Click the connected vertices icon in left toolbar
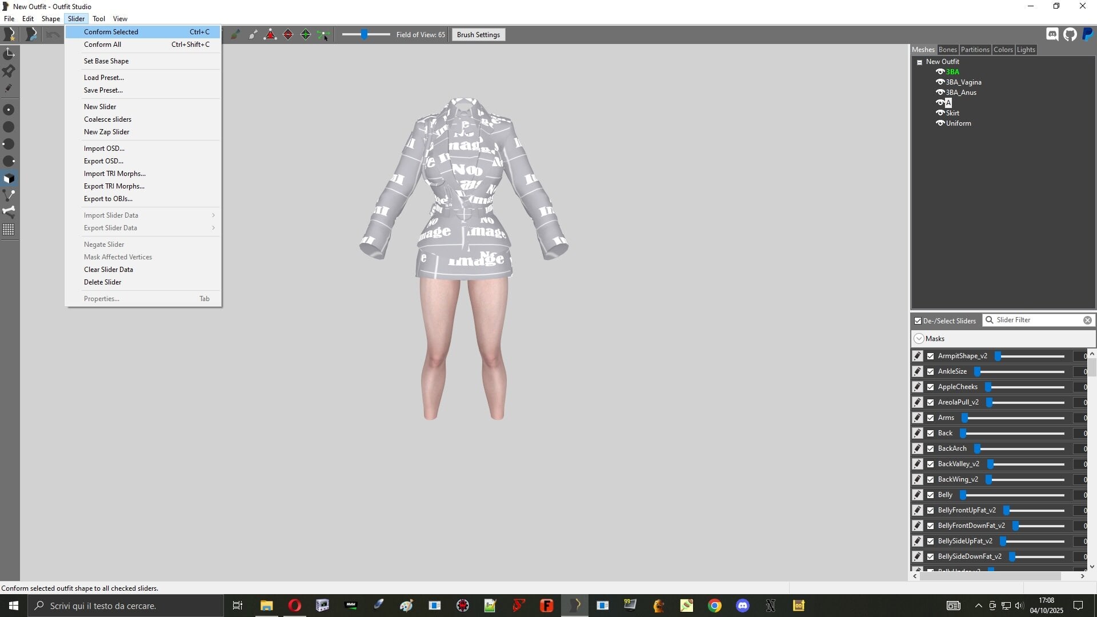 click(9, 195)
